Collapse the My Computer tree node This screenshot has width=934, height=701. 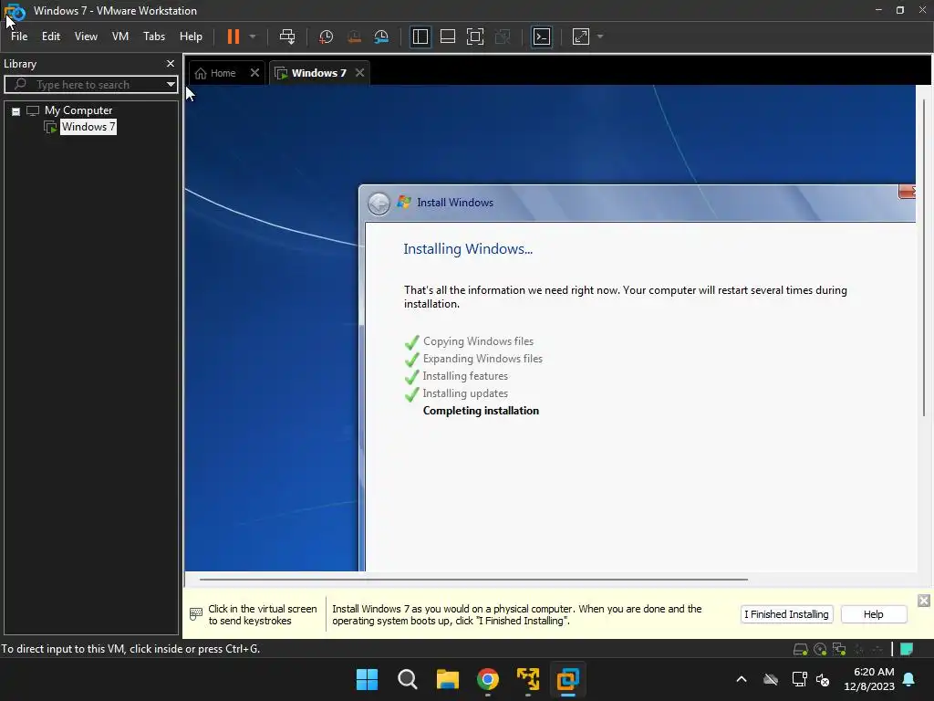(16, 110)
